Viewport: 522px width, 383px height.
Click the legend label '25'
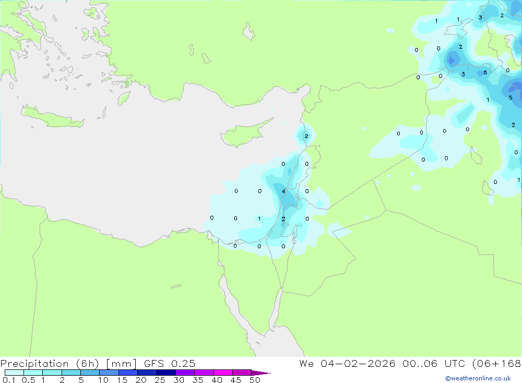pyautogui.click(x=160, y=380)
